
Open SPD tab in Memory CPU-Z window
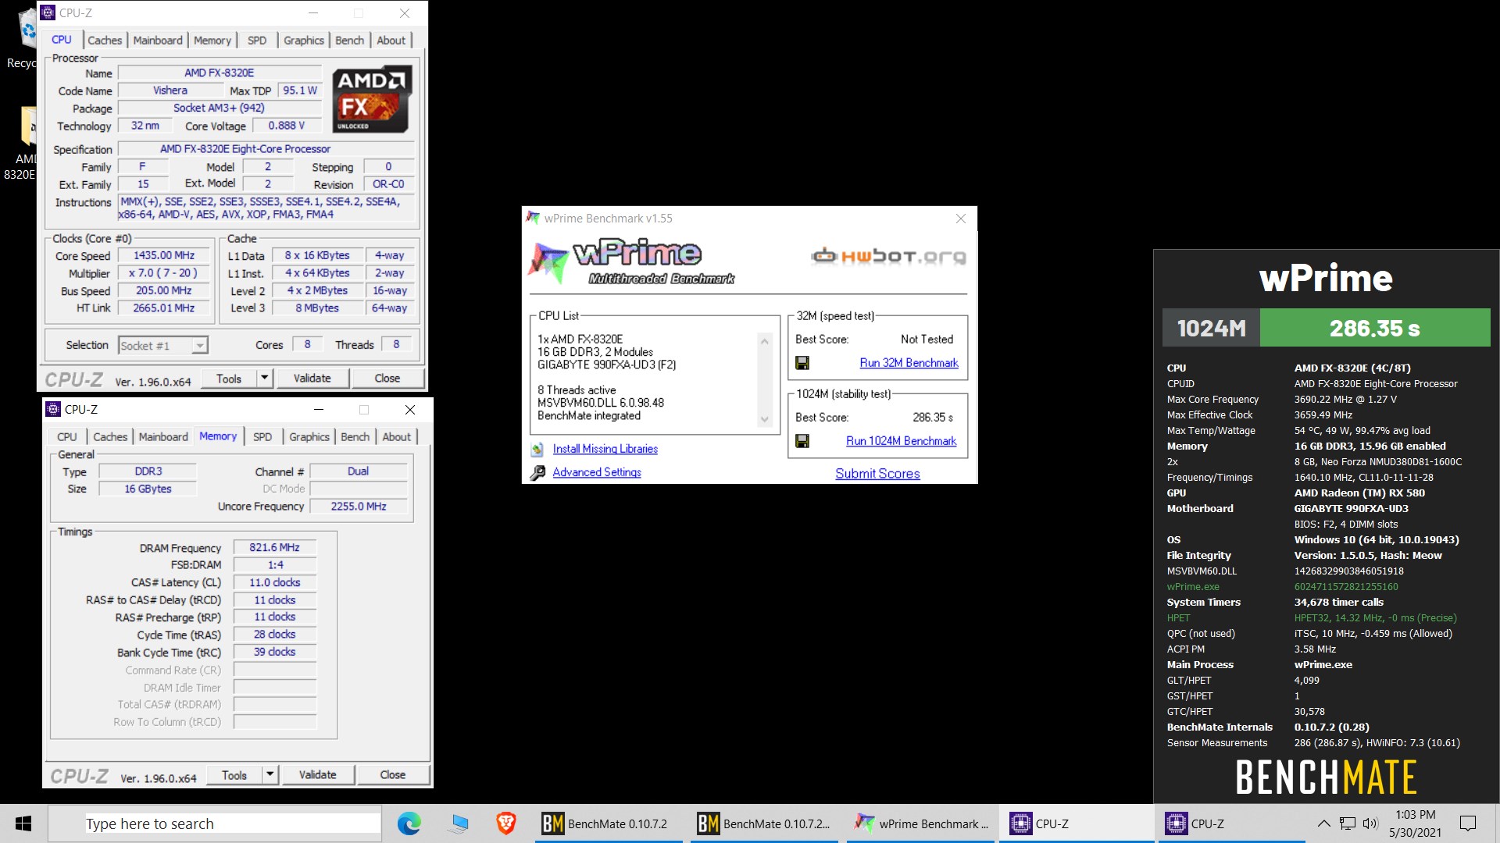(262, 437)
